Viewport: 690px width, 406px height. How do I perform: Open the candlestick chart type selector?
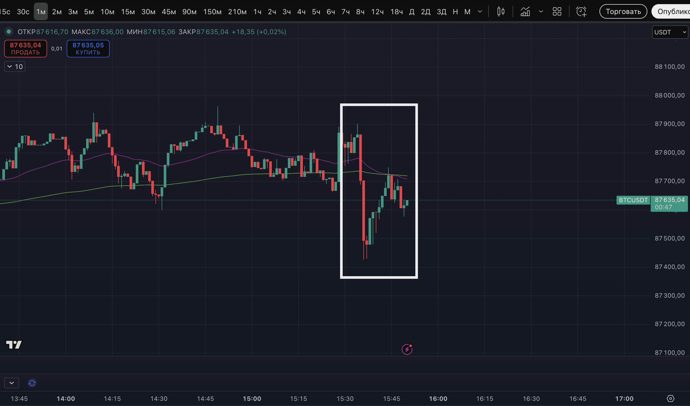click(501, 11)
